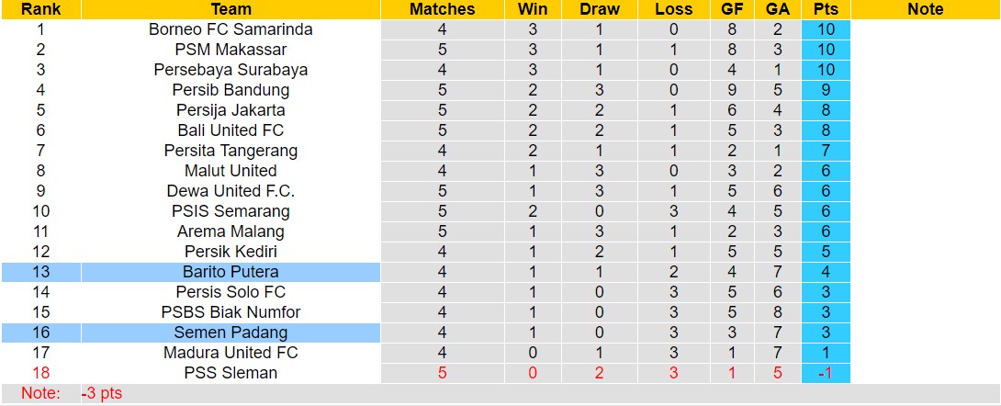The image size is (1001, 406).
Task: Click on Persib Bandung team name
Action: (x=231, y=90)
